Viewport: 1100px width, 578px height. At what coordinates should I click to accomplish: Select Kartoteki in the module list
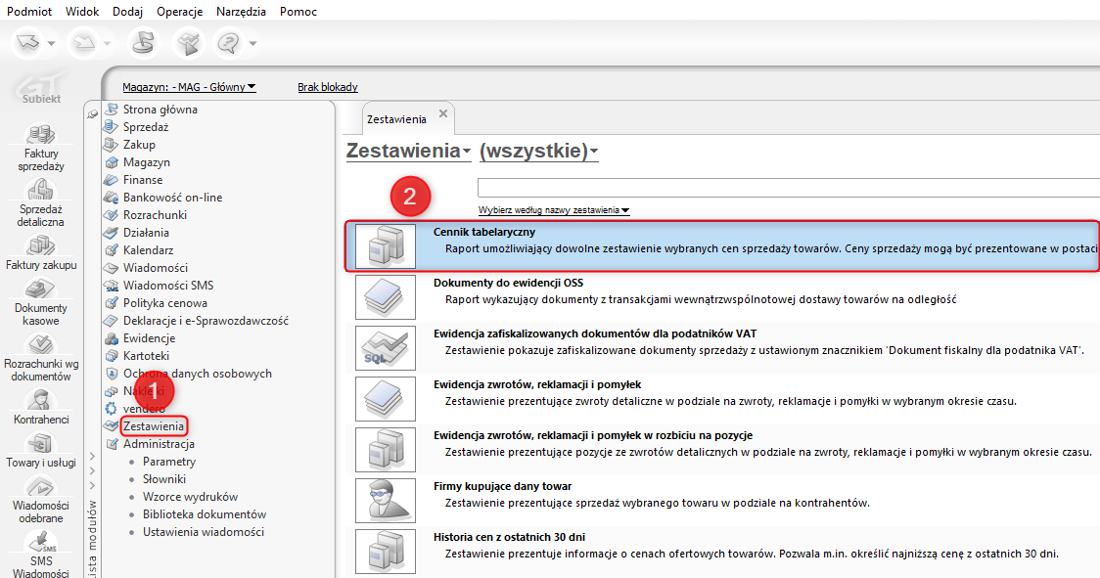tap(146, 356)
